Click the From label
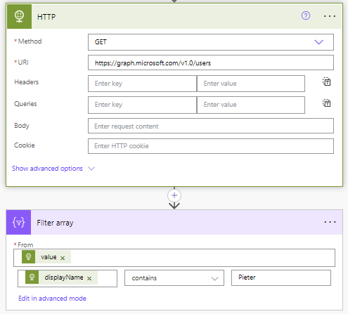 pos(25,245)
